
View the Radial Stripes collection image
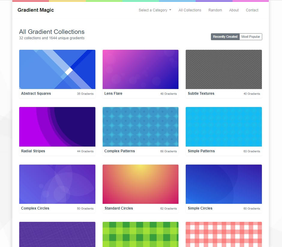pyautogui.click(x=57, y=126)
